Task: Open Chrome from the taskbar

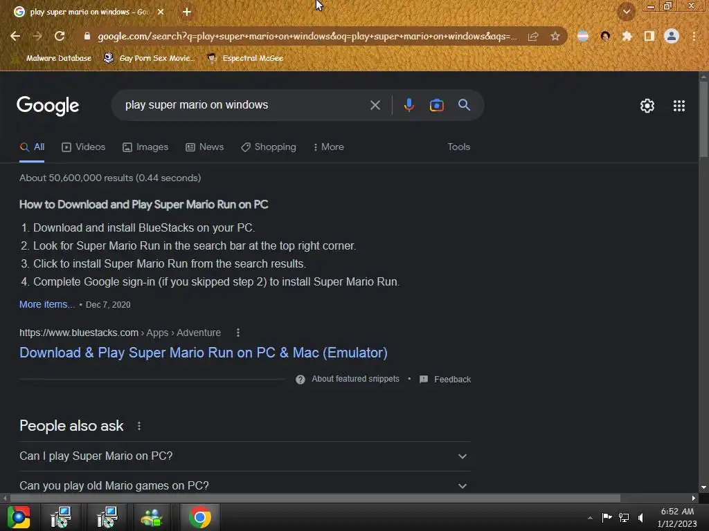Action: tap(200, 517)
